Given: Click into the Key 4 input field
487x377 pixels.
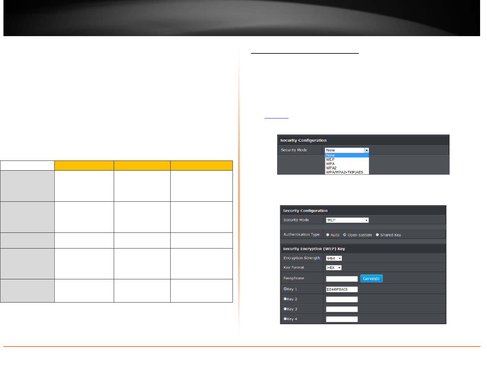Looking at the screenshot, I should tap(342, 319).
